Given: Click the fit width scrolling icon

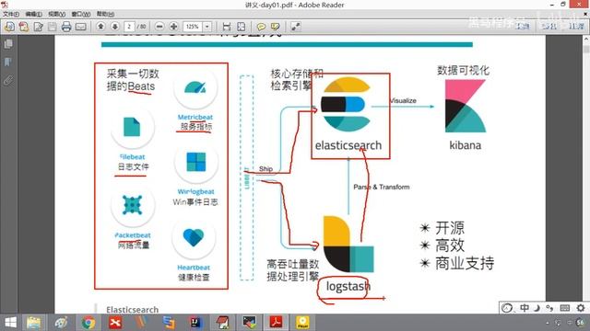Looking at the screenshot, I should 227,27.
